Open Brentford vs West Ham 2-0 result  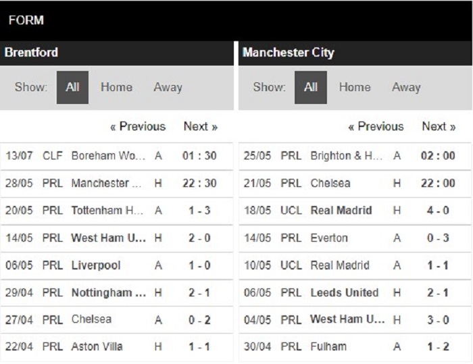[116, 238]
